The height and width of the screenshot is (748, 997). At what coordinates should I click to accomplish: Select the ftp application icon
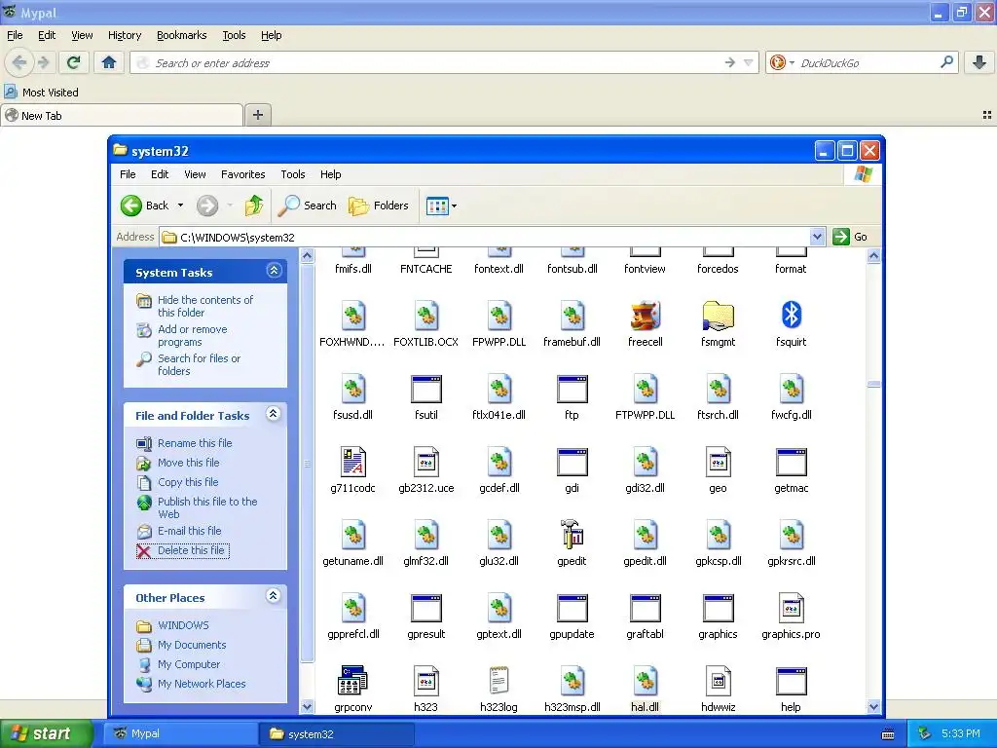[572, 389]
